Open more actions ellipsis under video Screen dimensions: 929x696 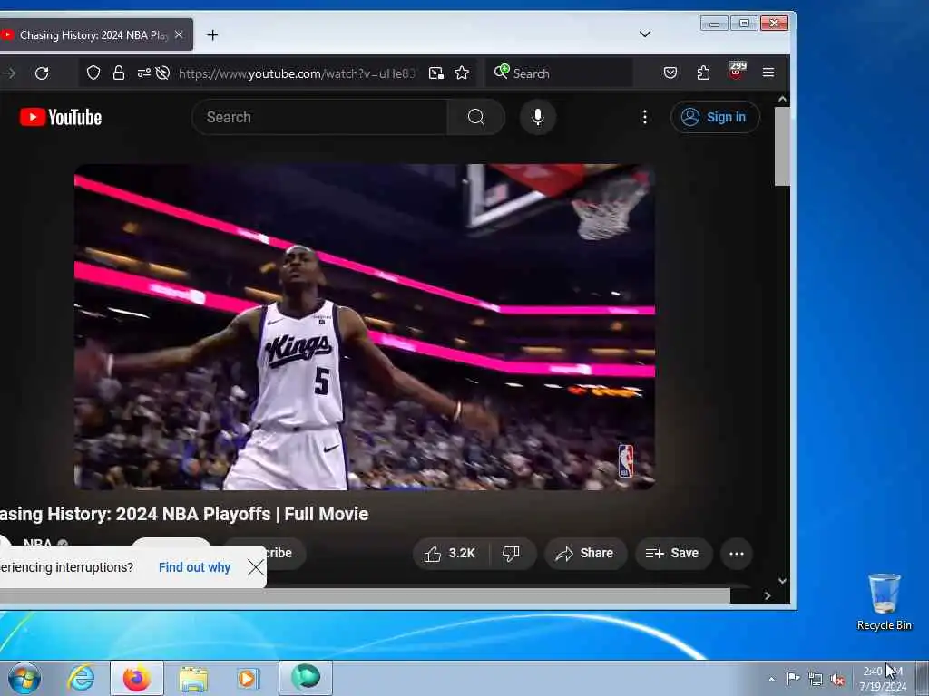[737, 554]
